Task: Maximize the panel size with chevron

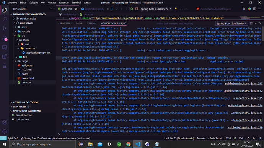Action: [x=256, y=23]
